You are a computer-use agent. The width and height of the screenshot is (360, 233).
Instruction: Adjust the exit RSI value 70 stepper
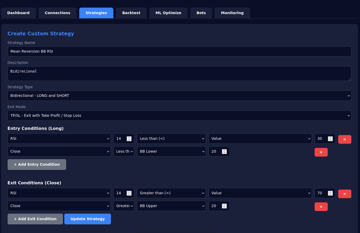(x=330, y=193)
